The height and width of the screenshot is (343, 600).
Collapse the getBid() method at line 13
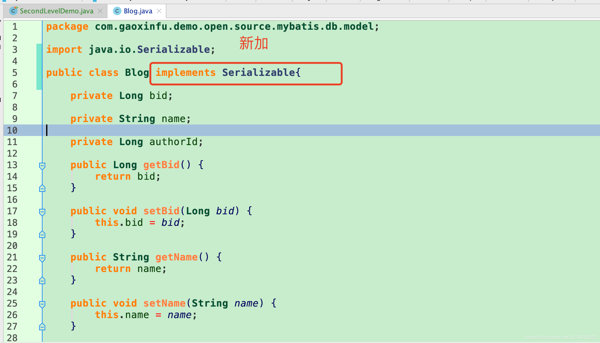(x=42, y=165)
